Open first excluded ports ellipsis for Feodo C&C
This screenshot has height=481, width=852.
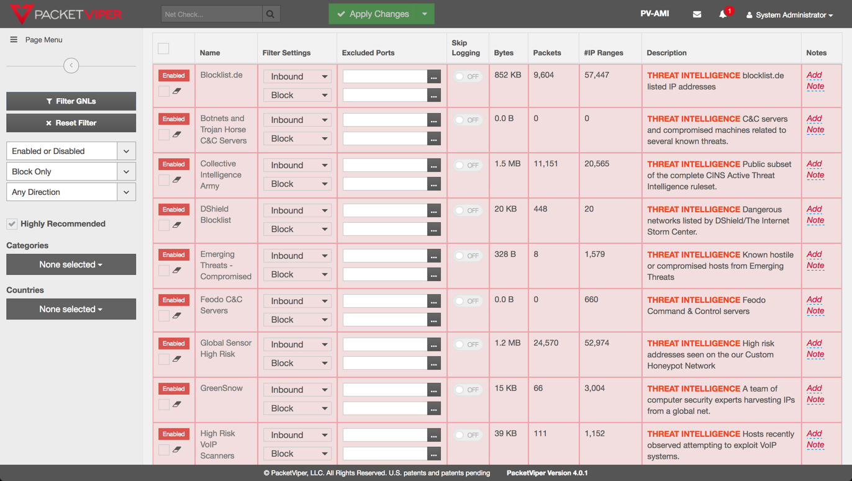coord(434,301)
